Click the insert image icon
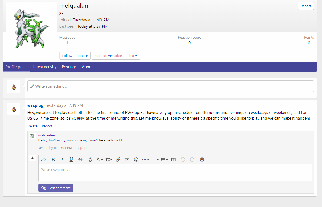The height and width of the screenshot is (207, 322). (x=127, y=160)
